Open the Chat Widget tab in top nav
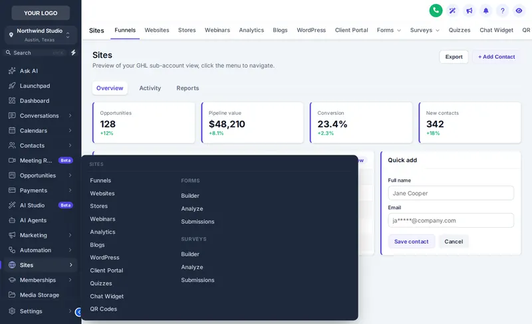Screen dimensions: 532x324 [x=496, y=30]
